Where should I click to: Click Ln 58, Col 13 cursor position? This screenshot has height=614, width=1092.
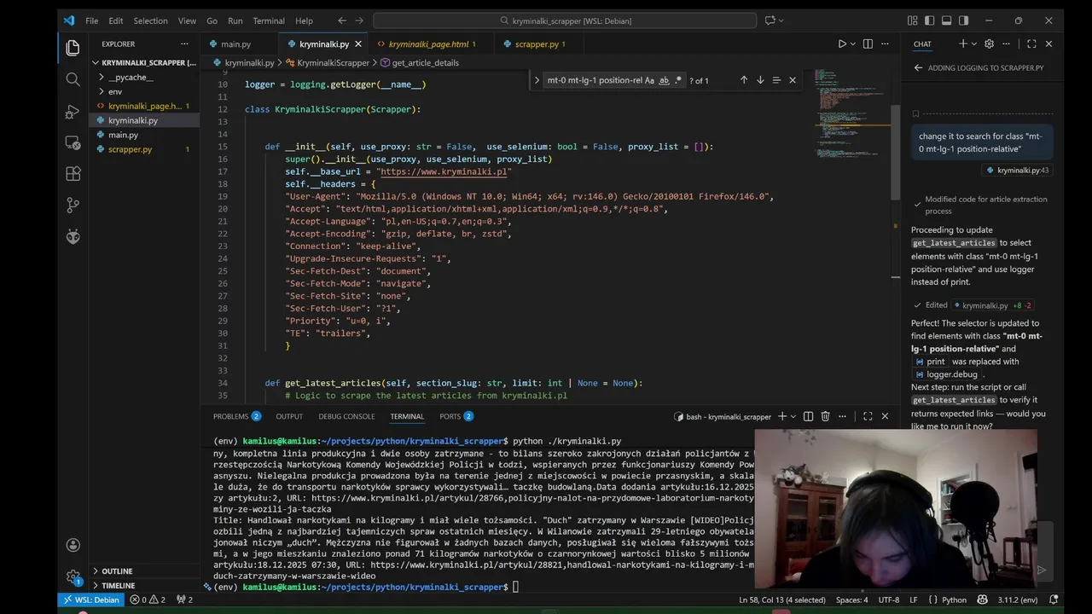click(782, 600)
